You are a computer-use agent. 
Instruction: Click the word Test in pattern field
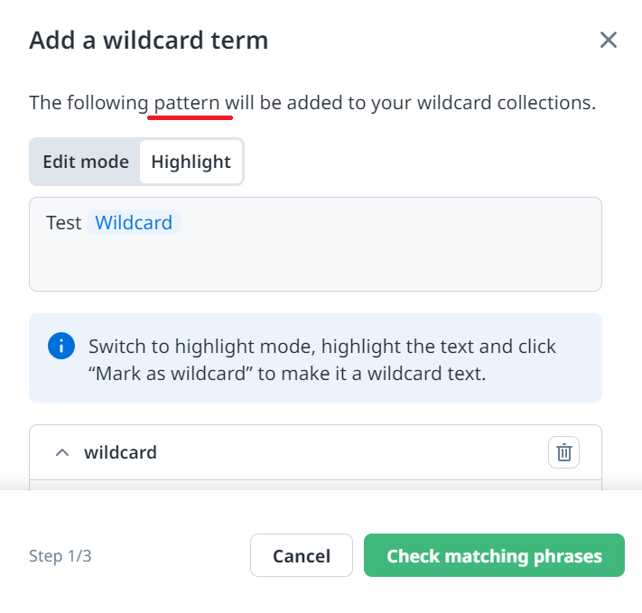coord(63,223)
